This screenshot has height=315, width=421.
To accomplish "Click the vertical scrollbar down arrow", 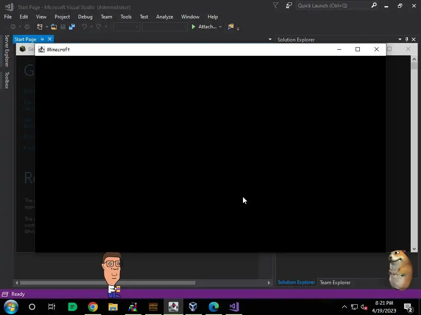I will (414, 249).
